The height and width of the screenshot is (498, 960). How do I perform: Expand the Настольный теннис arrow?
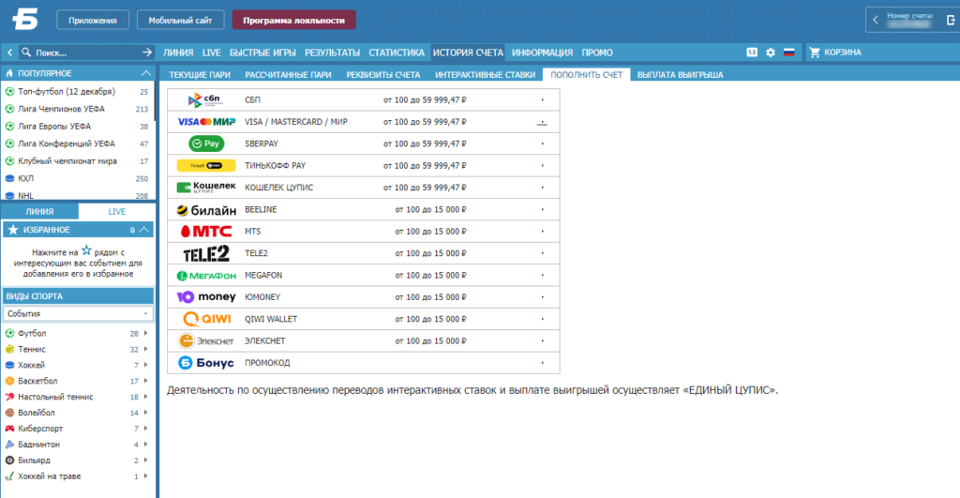[x=145, y=397]
